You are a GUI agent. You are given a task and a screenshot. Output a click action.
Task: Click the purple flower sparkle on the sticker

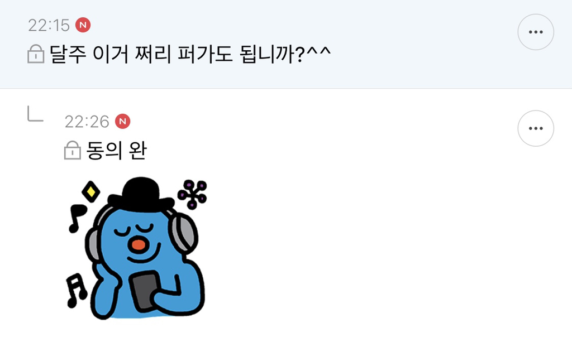[x=192, y=194]
